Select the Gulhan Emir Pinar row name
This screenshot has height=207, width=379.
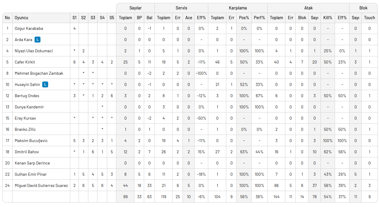tap(31, 174)
